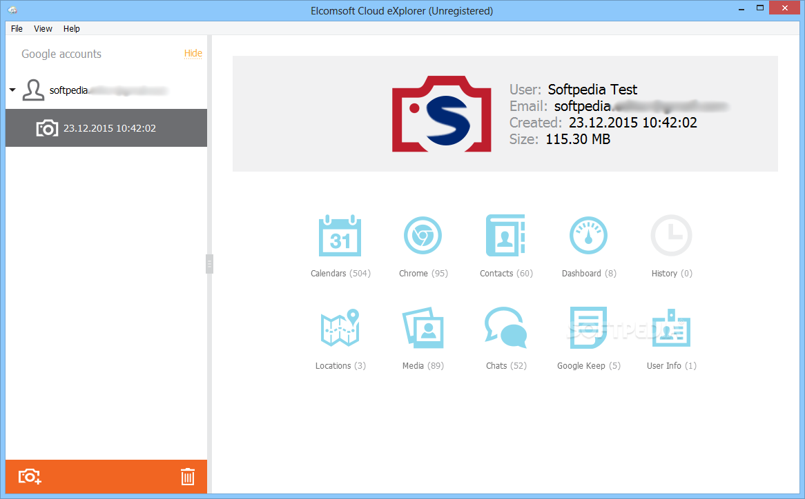The width and height of the screenshot is (805, 499).
Task: Click the Media (89) label
Action: (x=423, y=366)
